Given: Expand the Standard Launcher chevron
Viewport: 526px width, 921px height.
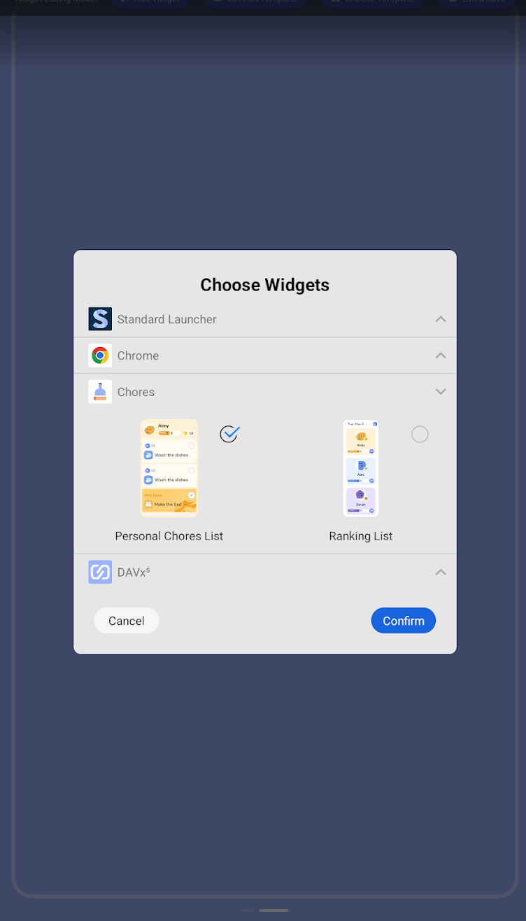Looking at the screenshot, I should pyautogui.click(x=441, y=319).
